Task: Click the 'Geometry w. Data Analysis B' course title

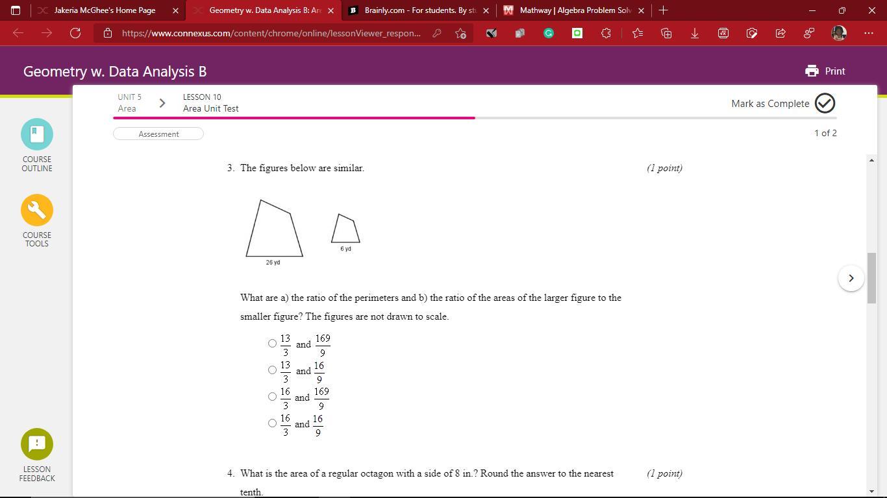Action: pyautogui.click(x=115, y=71)
